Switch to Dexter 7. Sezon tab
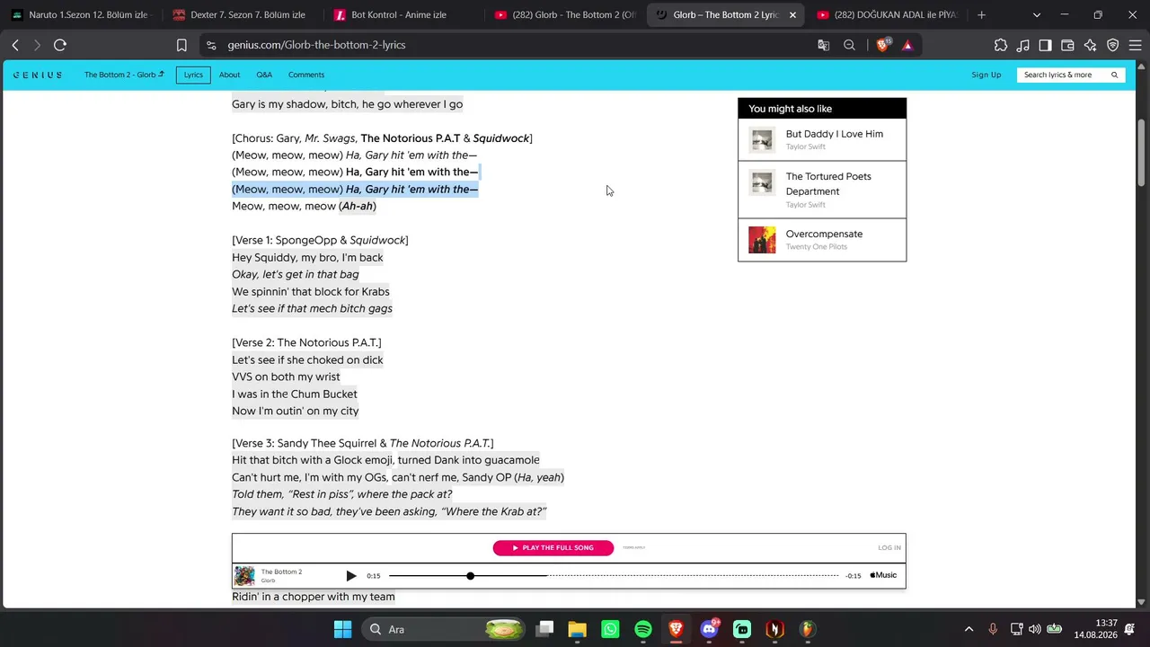Image resolution: width=1150 pixels, height=647 pixels. click(x=241, y=14)
